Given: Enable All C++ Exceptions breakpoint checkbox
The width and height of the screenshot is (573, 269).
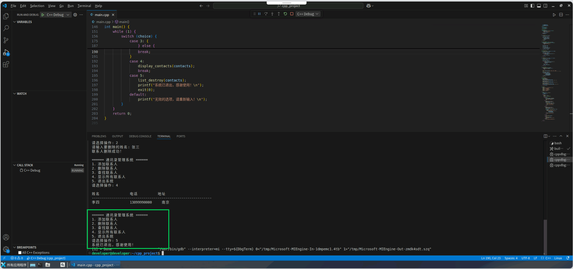Looking at the screenshot, I should coord(20,253).
